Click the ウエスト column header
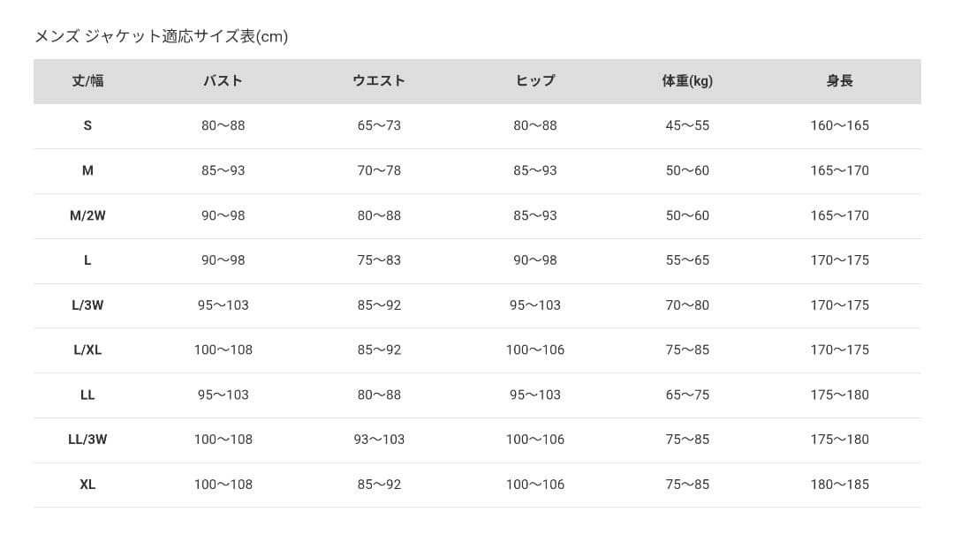Screen dimensions: 954x534 (x=379, y=81)
